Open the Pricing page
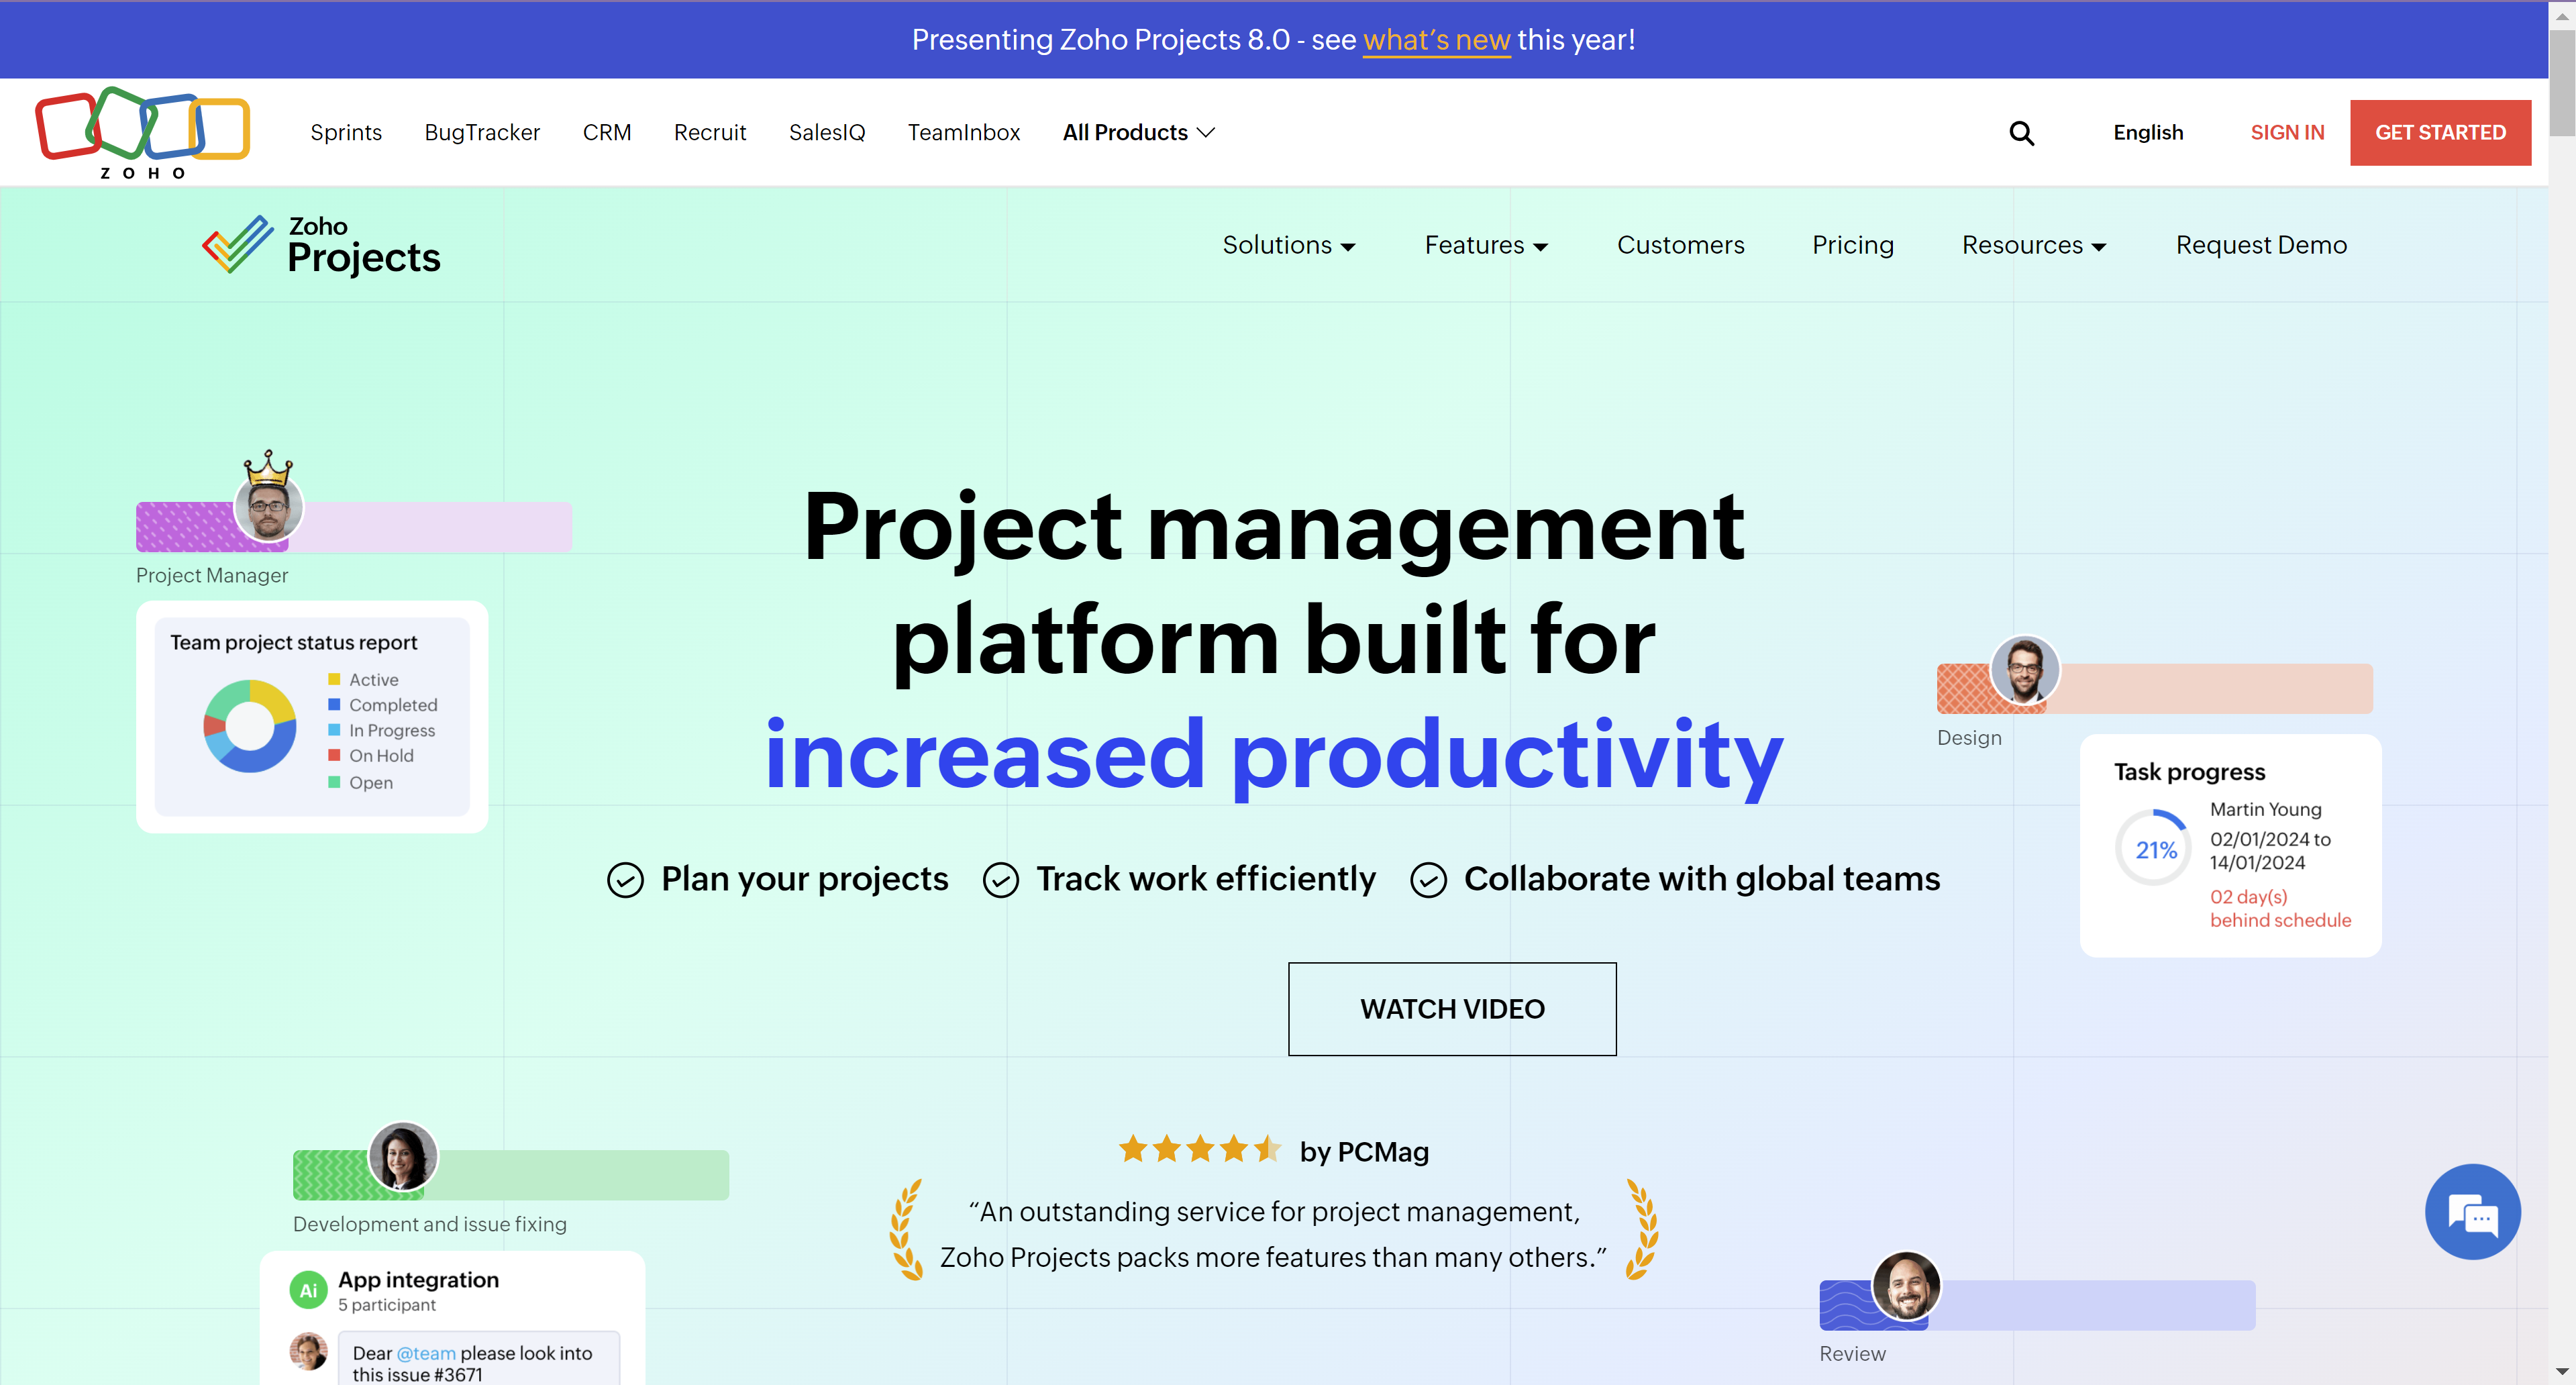 pos(1852,246)
